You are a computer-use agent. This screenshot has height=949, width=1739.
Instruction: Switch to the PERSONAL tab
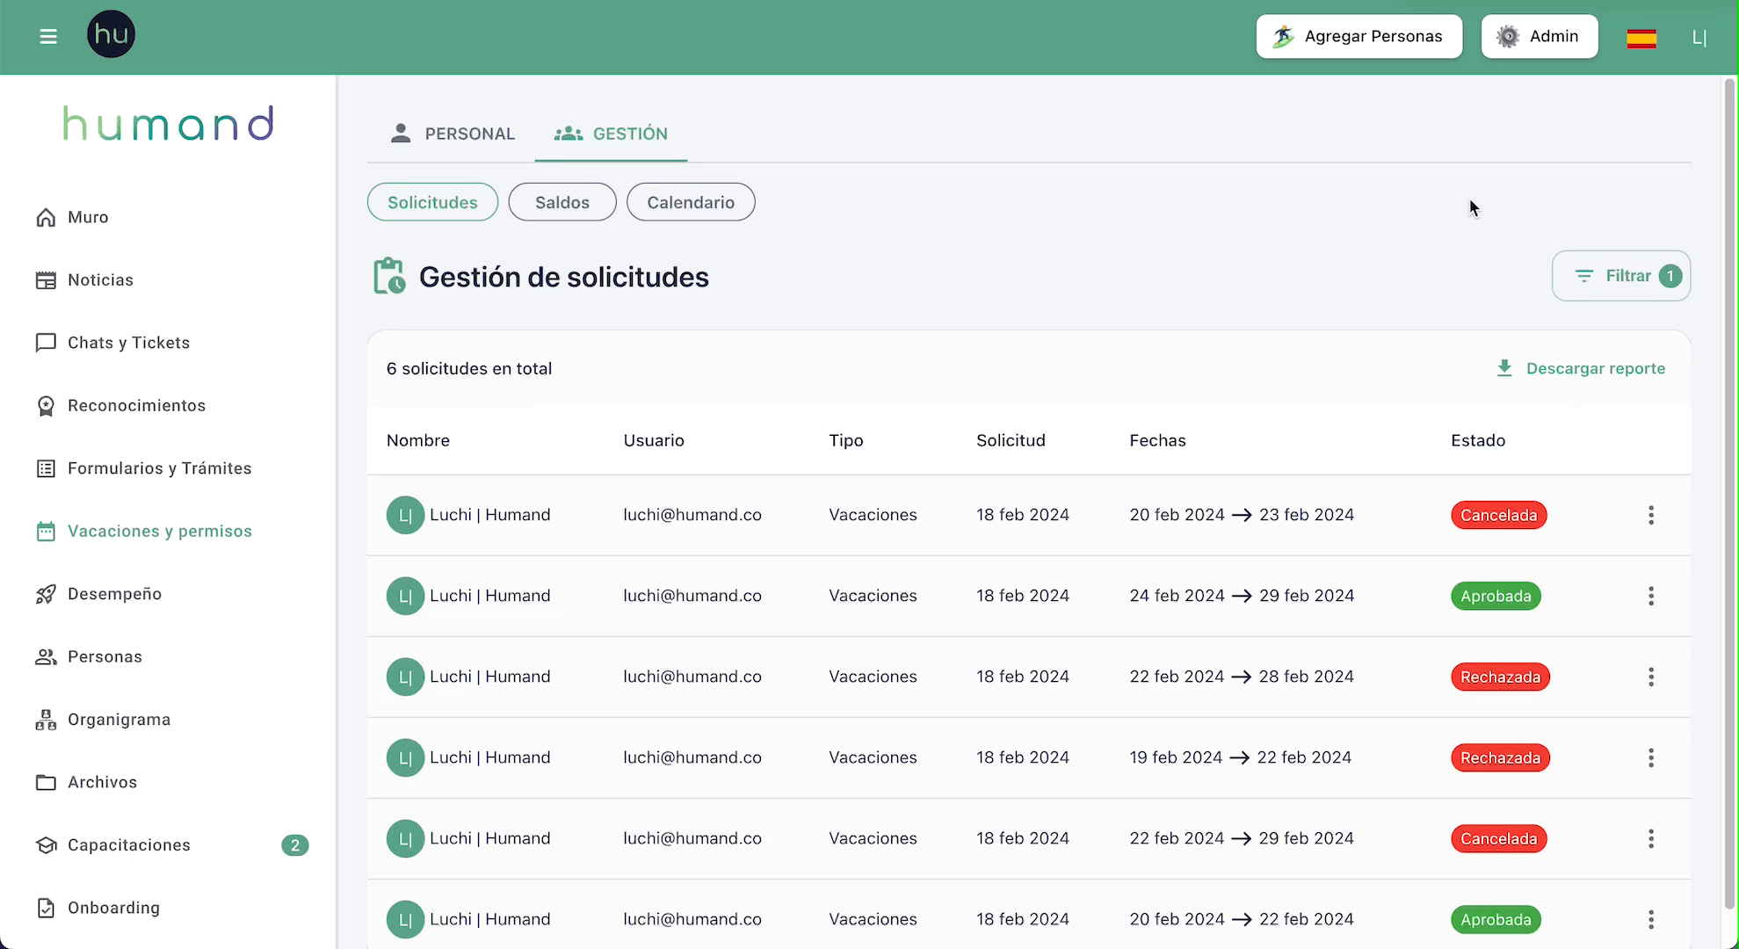[x=452, y=134]
